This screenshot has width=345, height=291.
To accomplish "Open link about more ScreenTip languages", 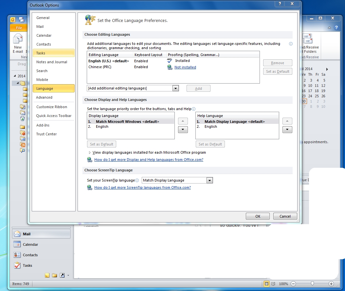I will (x=143, y=187).
